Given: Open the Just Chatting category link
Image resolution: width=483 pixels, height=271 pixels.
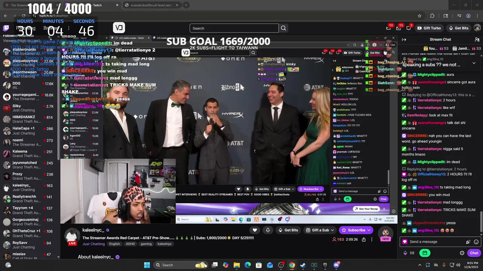Looking at the screenshot, I should tap(94, 244).
